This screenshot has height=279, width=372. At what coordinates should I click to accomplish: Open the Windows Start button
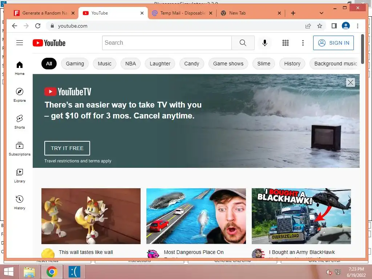(x=9, y=272)
